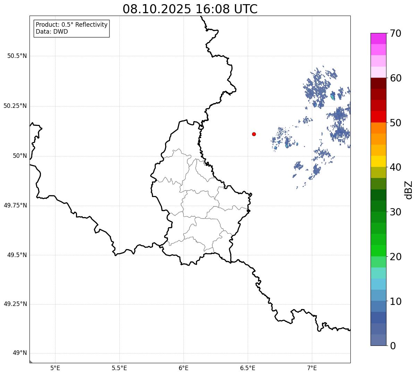The width and height of the screenshot is (417, 375).
Task: Click the 5°E longitude label
Action: [x=55, y=368]
